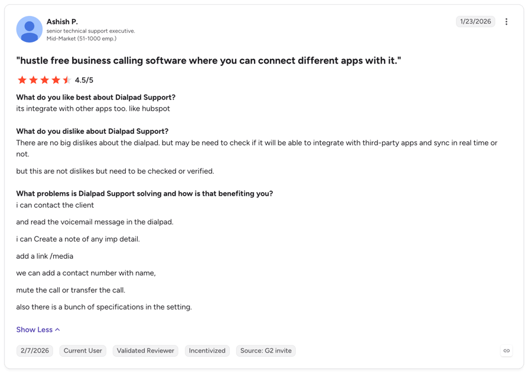
Task: Click the 4.5/5 rating score text
Action: [84, 80]
